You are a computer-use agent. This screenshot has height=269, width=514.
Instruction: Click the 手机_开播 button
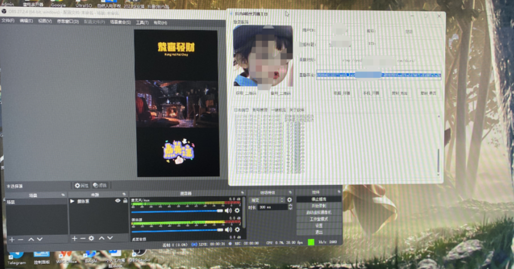click(370, 93)
